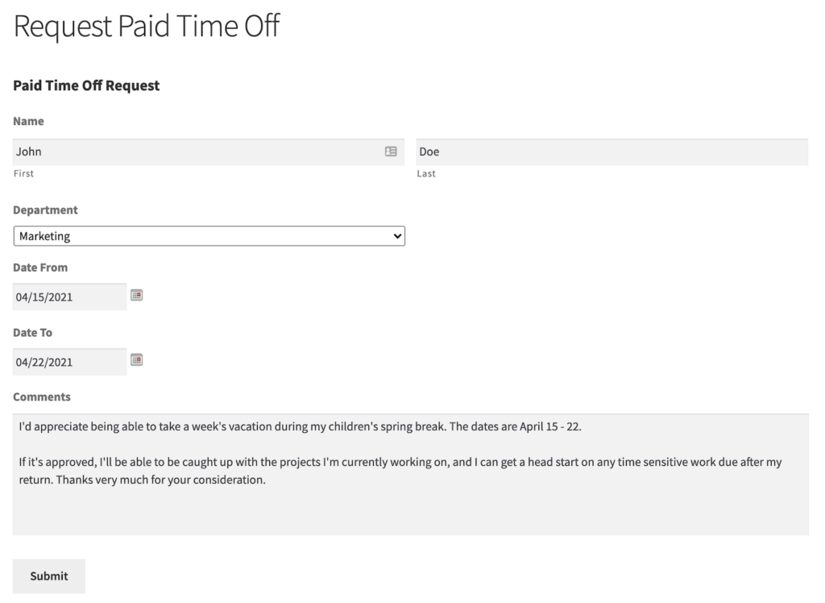Click the First name field containing John
Screen dimensions: 825x603
point(193,152)
